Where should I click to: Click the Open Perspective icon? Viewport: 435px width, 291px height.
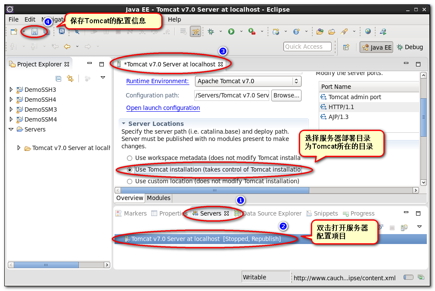[346, 47]
